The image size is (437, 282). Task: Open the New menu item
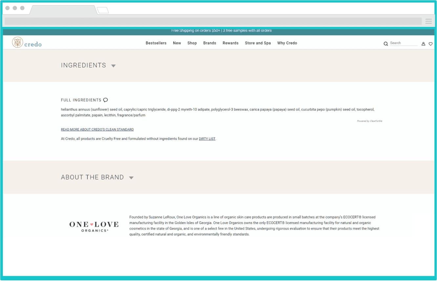pyautogui.click(x=177, y=43)
